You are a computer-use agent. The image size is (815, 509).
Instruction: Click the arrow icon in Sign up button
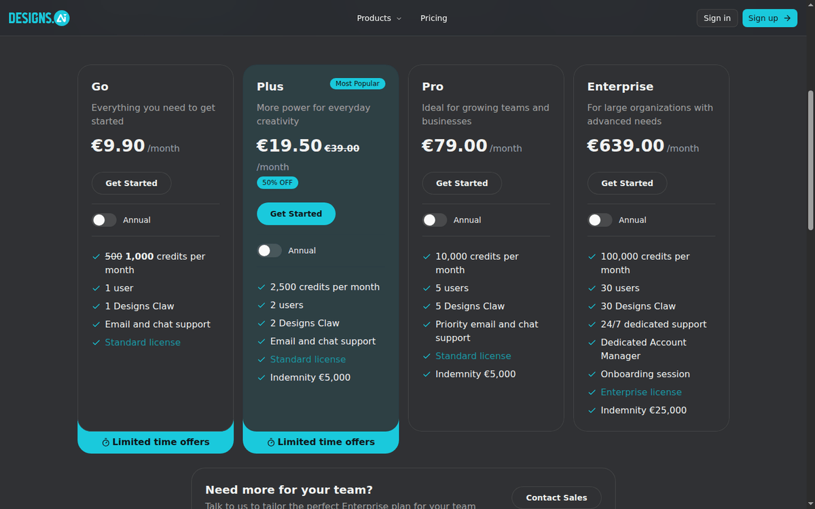(x=787, y=18)
